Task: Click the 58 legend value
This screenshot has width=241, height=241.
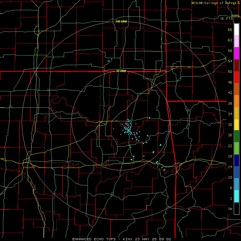Action: (x=230, y=51)
